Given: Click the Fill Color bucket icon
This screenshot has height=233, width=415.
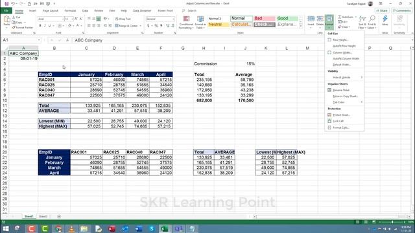Looking at the screenshot, I should pos(69,26).
